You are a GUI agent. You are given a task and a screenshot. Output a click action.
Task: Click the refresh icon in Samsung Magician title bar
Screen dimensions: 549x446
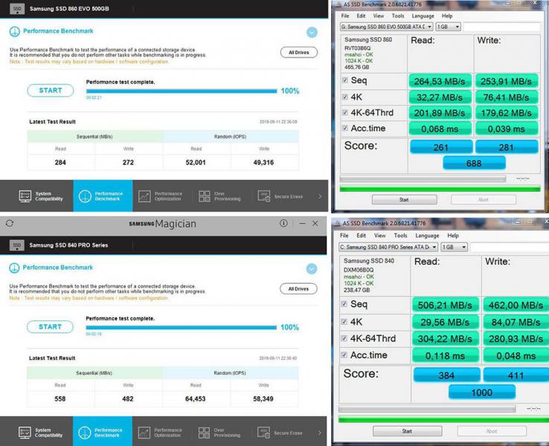point(10,223)
